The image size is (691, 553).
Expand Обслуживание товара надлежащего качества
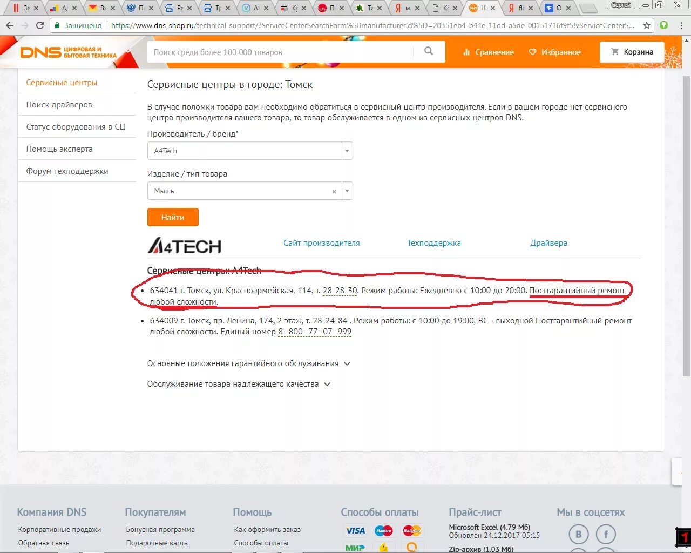pyautogui.click(x=239, y=384)
